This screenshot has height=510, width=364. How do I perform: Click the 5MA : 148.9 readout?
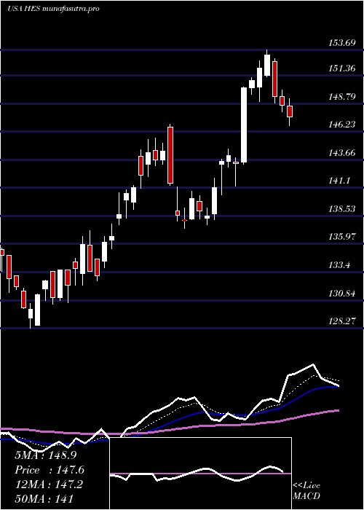tap(46, 455)
